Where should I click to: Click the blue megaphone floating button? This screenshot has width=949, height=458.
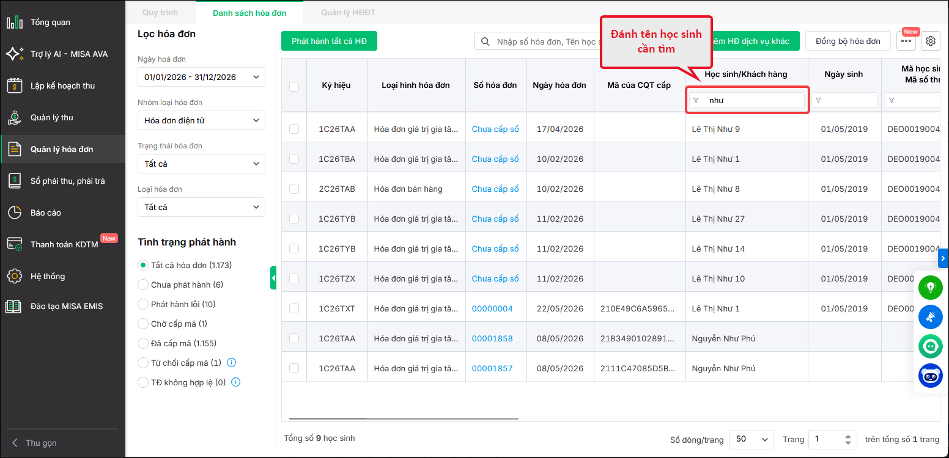(x=931, y=316)
